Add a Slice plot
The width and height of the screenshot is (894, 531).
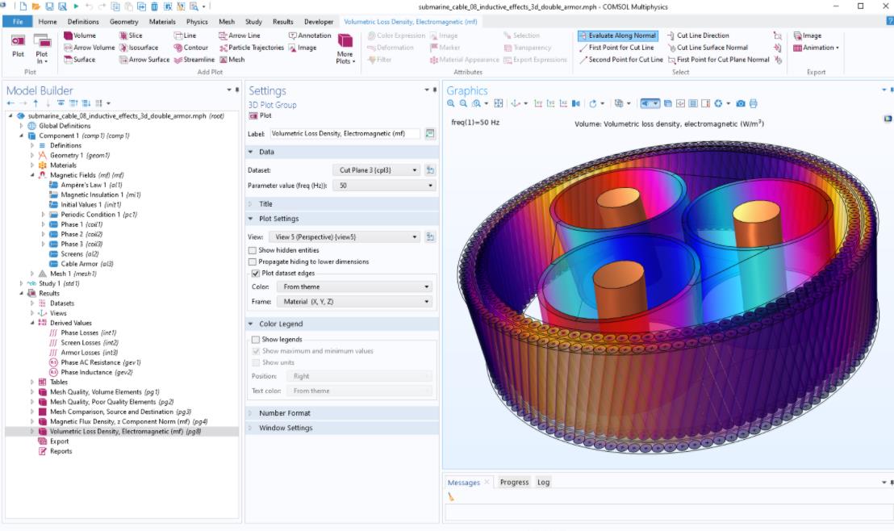click(x=131, y=36)
